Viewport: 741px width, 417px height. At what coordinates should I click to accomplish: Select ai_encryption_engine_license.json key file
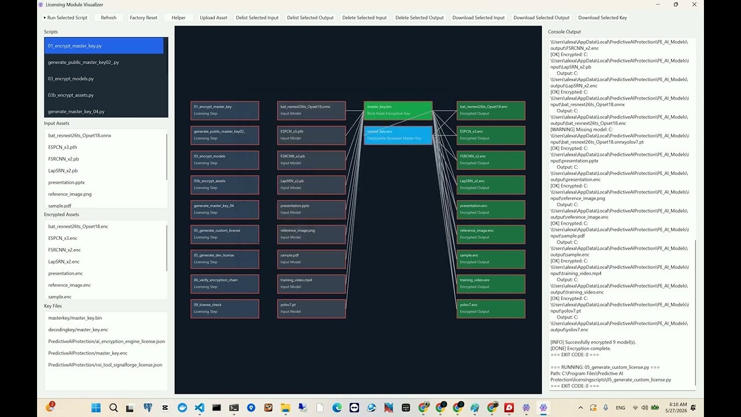tap(106, 341)
